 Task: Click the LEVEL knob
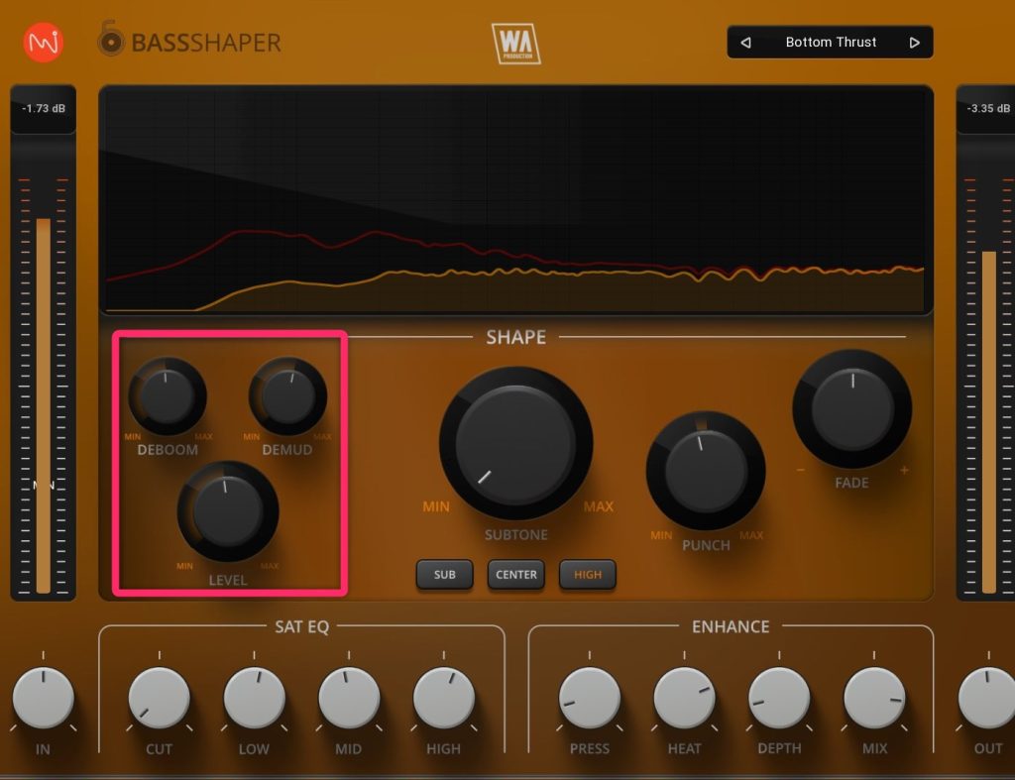pyautogui.click(x=227, y=511)
